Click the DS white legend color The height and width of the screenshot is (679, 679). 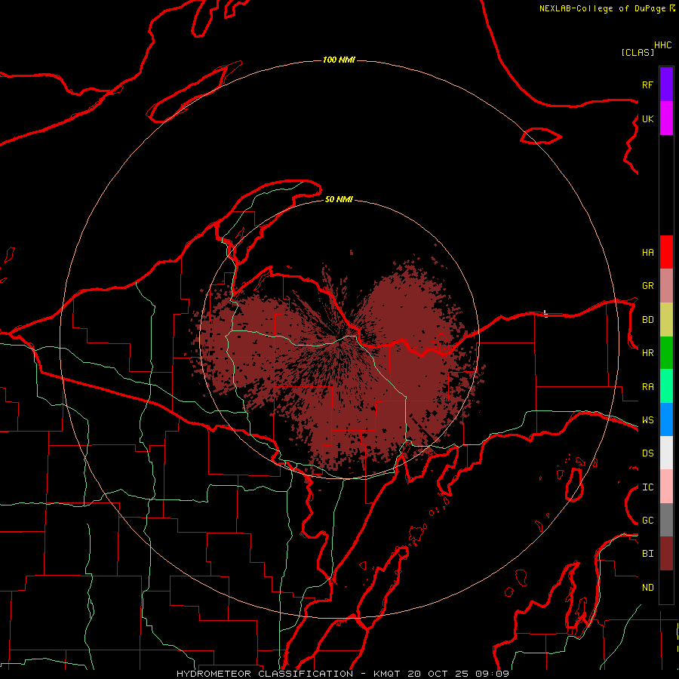[x=666, y=453]
